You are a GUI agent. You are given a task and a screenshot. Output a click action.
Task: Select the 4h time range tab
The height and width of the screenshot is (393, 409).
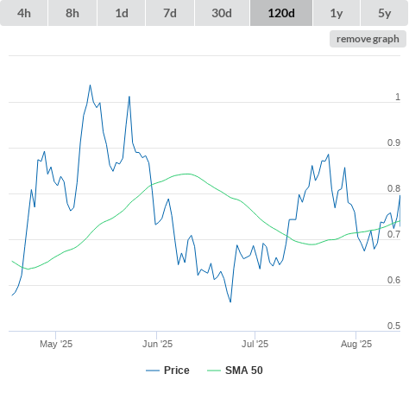point(24,13)
